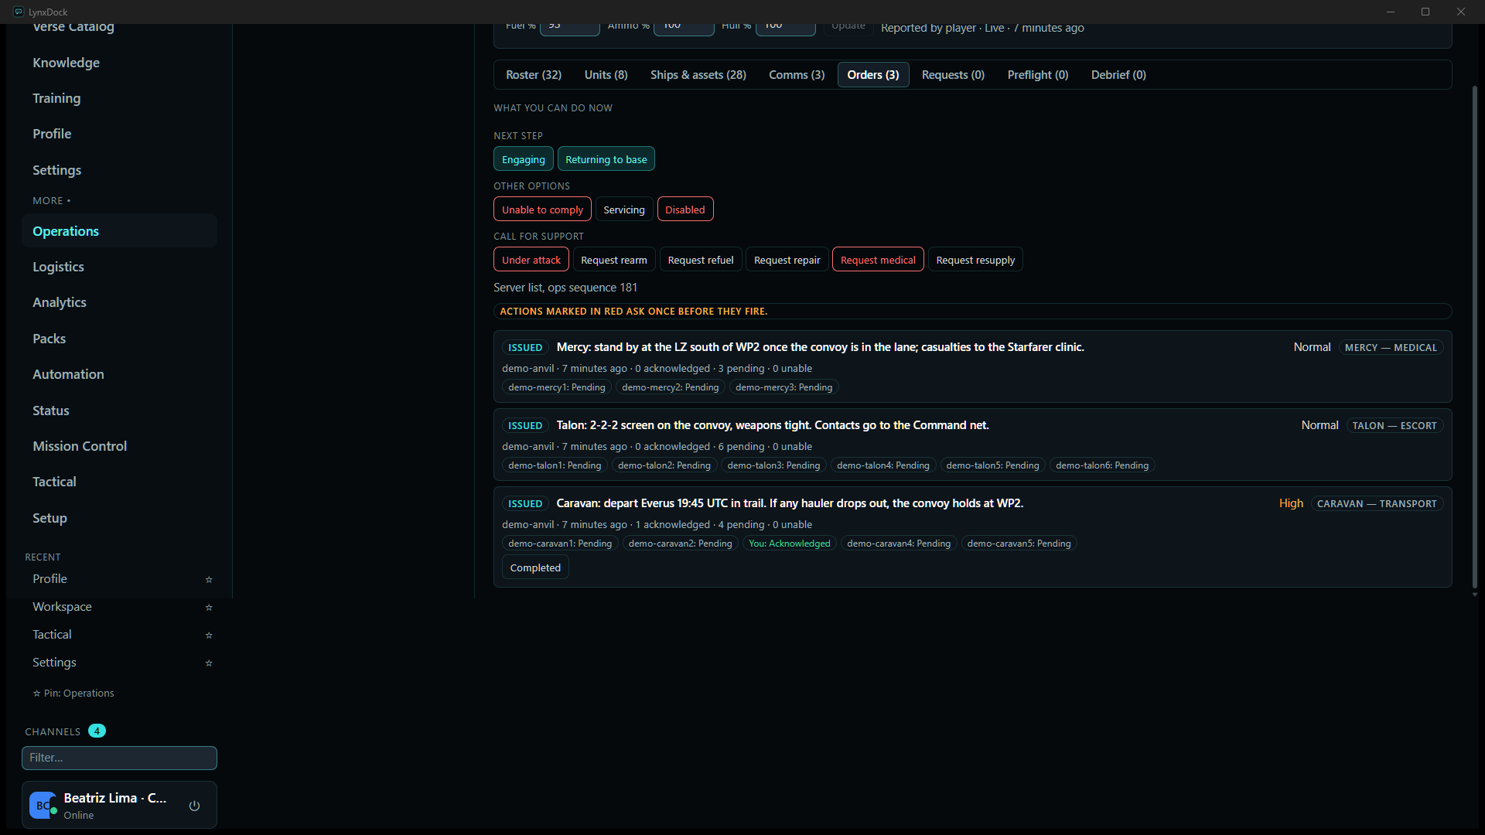
Task: Mark Caravan order Completed
Action: 535,567
